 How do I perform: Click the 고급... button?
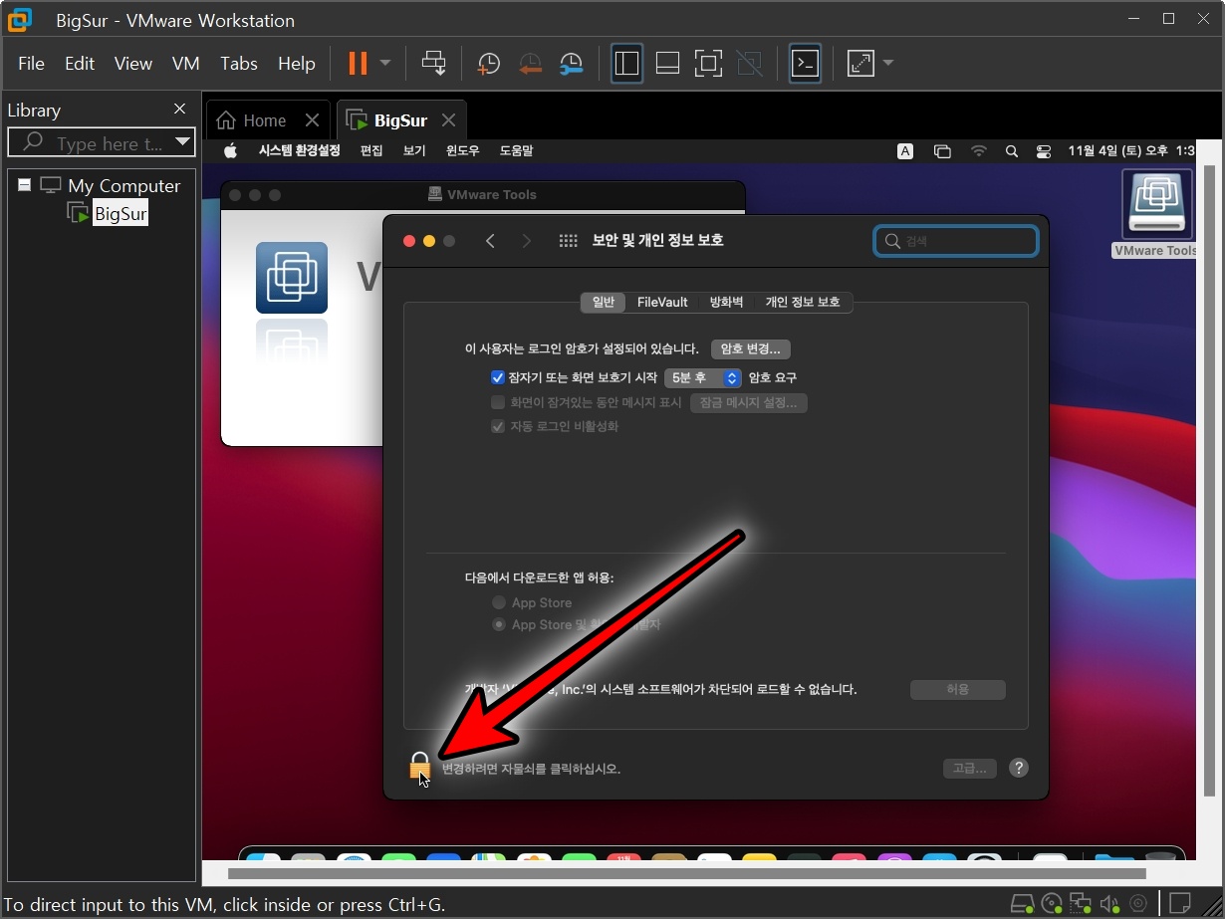click(970, 769)
